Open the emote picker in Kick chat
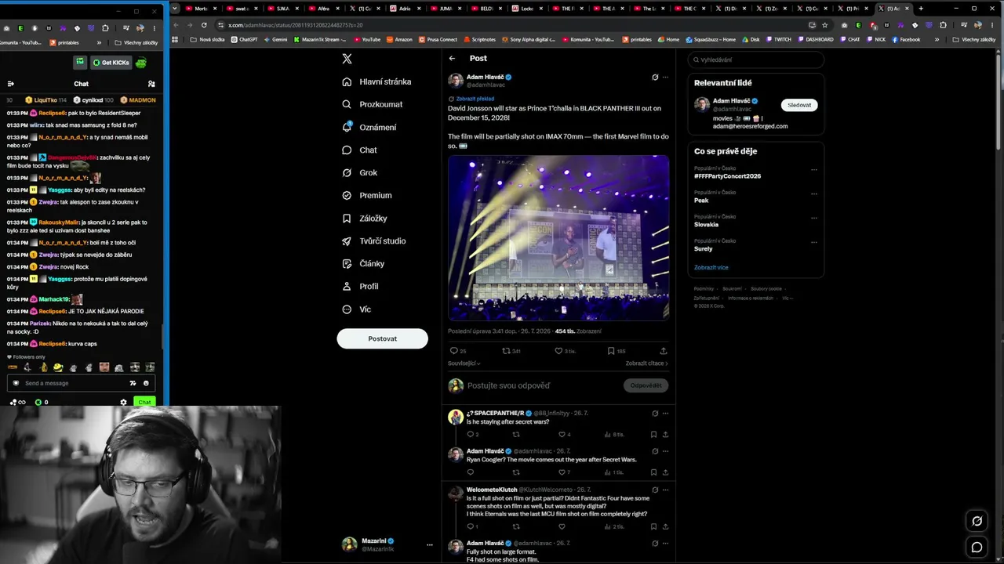Viewport: 1004px width, 564px height. 146,383
